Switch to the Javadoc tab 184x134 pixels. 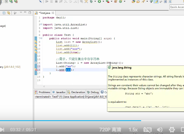click(x=59, y=92)
